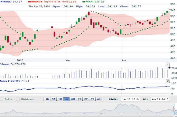Grab the timeline range slider handle

(x=174, y=109)
